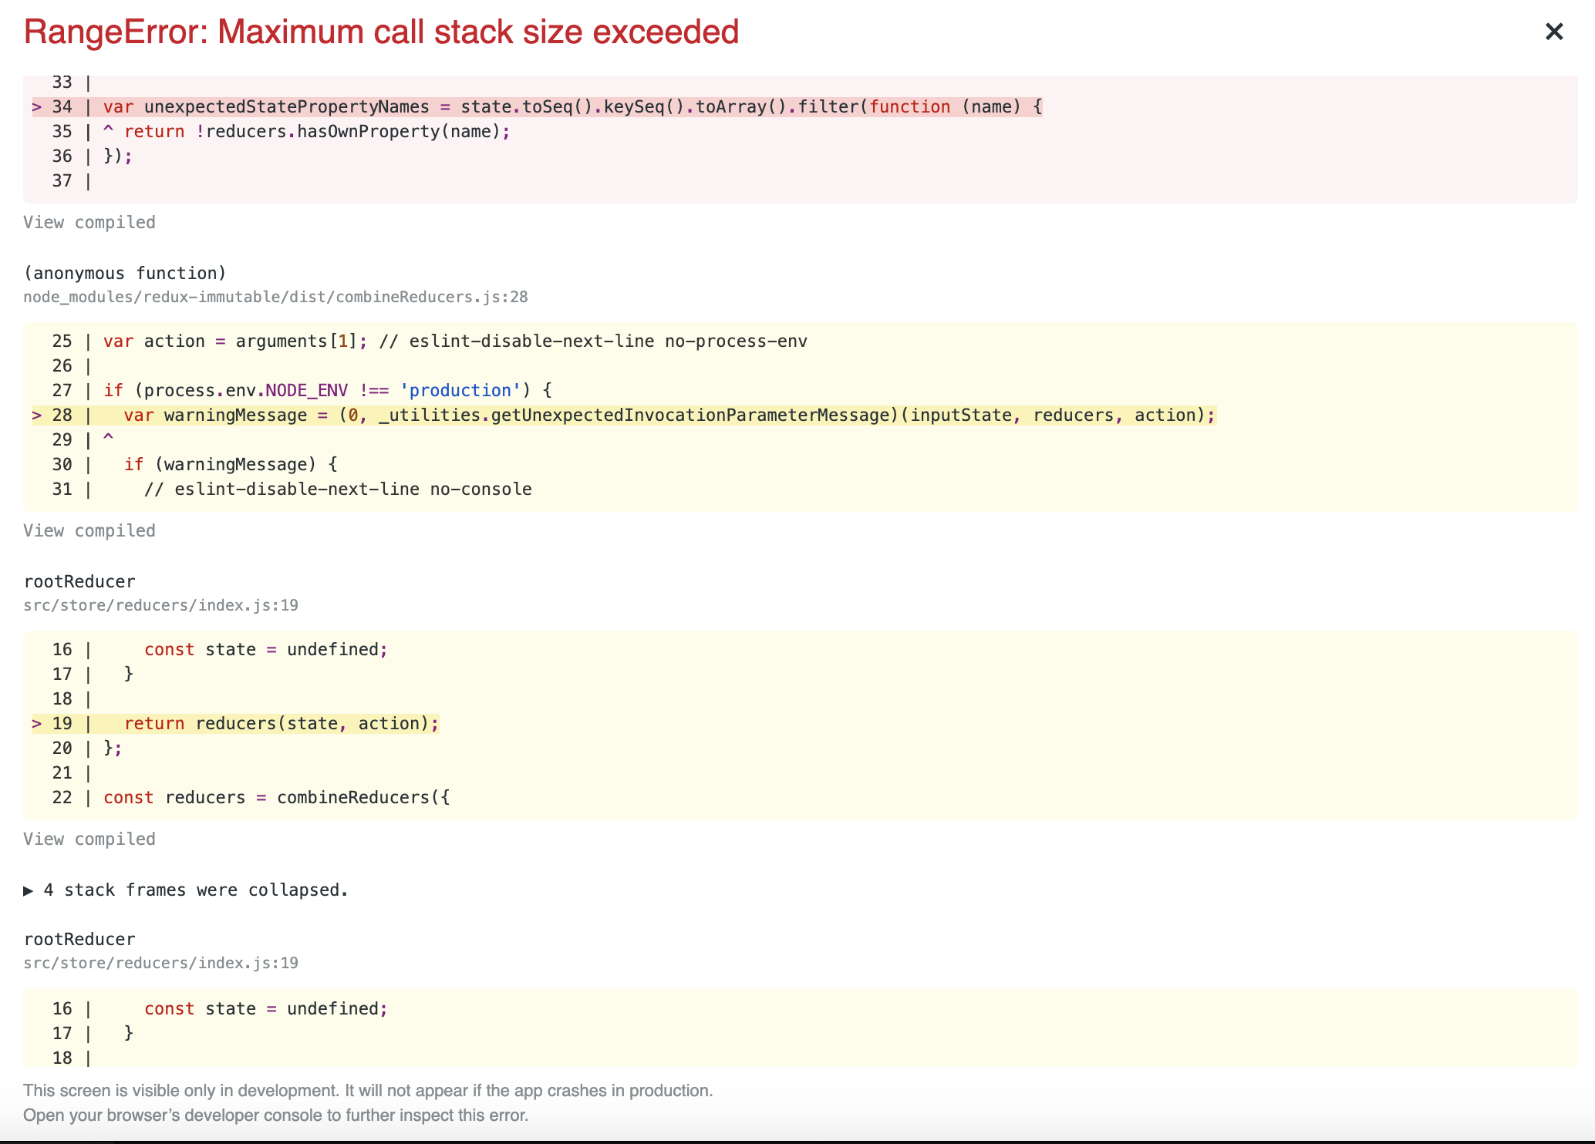Click the line 22 combineReducers code
Viewport: 1595px width, 1144px height.
point(276,798)
